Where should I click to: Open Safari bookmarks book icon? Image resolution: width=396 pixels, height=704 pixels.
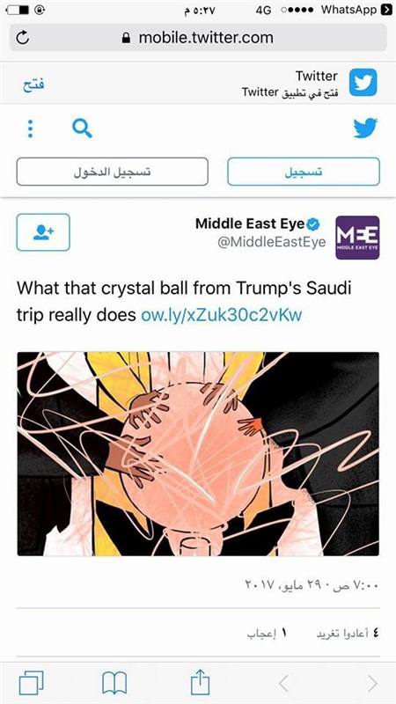pos(114,684)
